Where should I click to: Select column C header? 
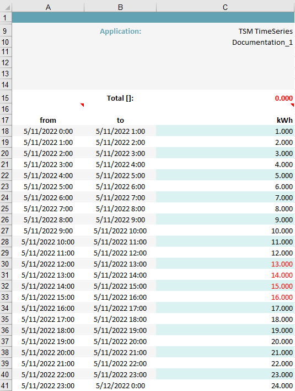point(225,7)
